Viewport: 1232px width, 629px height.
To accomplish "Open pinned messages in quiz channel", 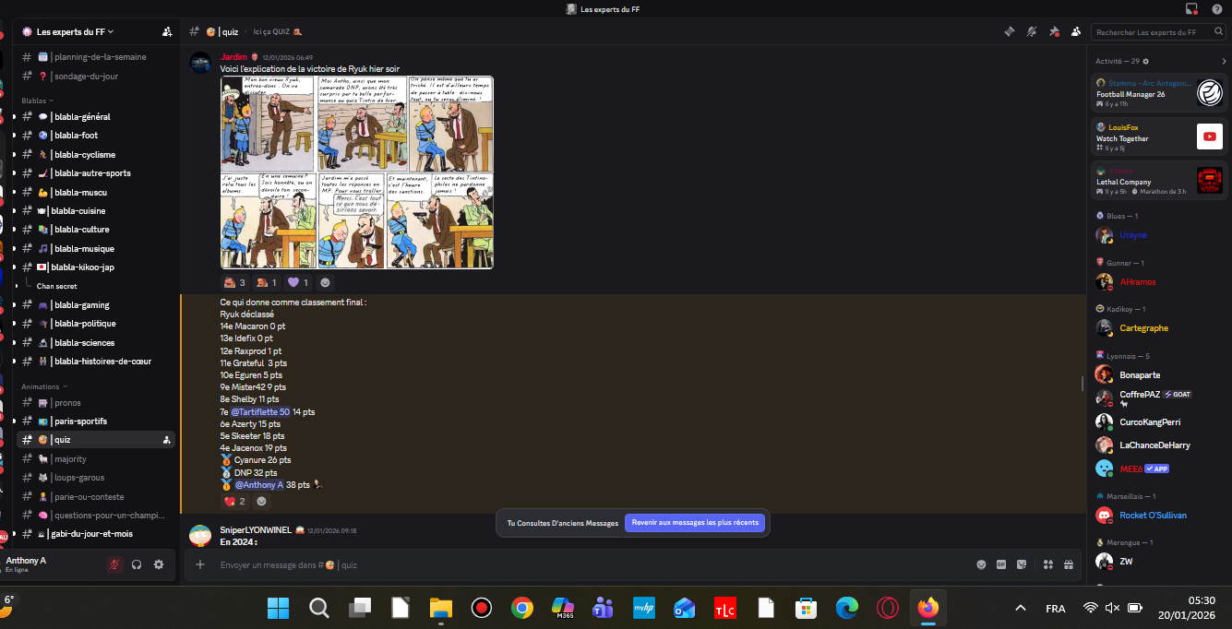I will pos(1054,31).
